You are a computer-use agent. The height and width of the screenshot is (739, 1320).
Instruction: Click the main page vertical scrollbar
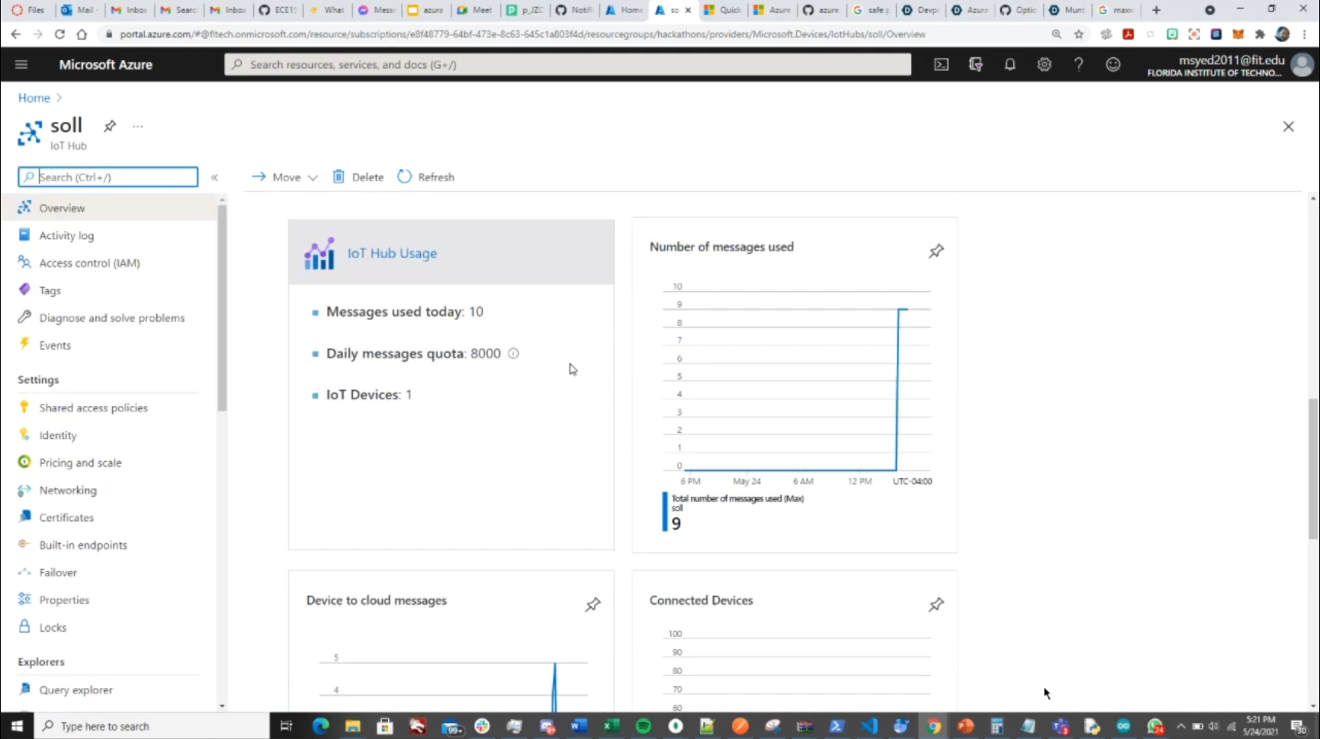point(1314,469)
